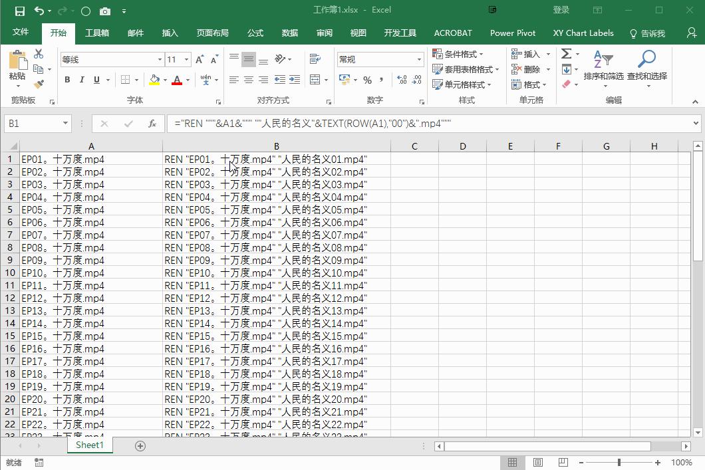Click the Cut scissors icon
The image size is (705, 470).
(x=39, y=54)
